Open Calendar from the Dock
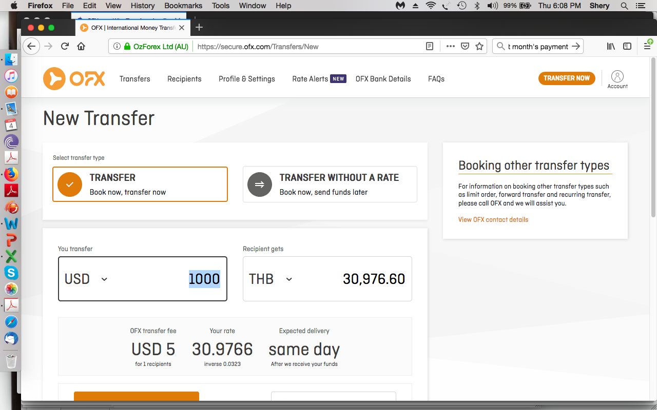This screenshot has height=410, width=657. coord(11,125)
